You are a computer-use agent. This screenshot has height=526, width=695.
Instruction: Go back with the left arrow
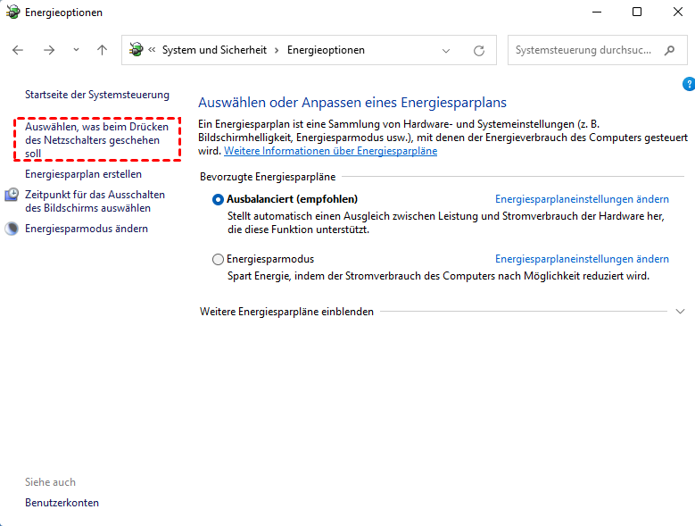(x=18, y=50)
